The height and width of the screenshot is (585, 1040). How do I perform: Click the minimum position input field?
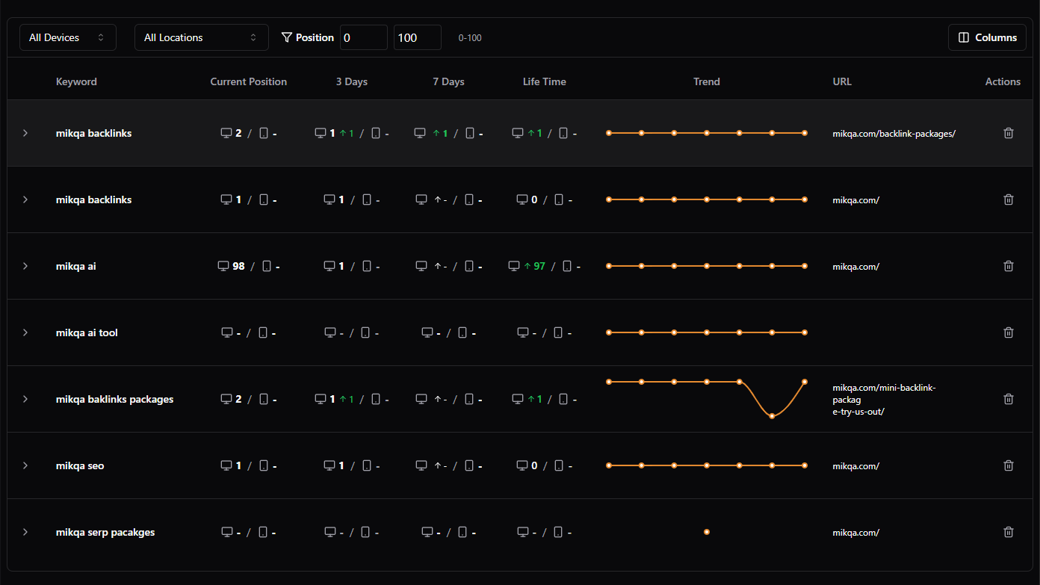click(363, 37)
